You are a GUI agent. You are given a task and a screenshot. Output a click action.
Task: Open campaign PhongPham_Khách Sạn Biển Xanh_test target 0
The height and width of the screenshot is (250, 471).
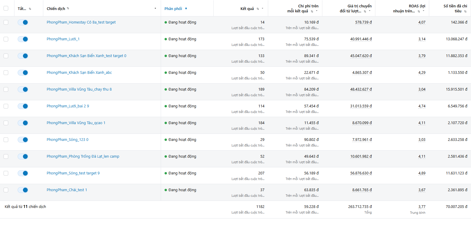click(86, 56)
